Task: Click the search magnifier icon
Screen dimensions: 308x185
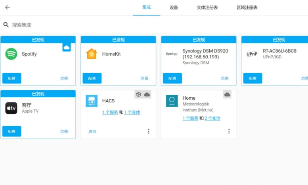Action: (6, 25)
